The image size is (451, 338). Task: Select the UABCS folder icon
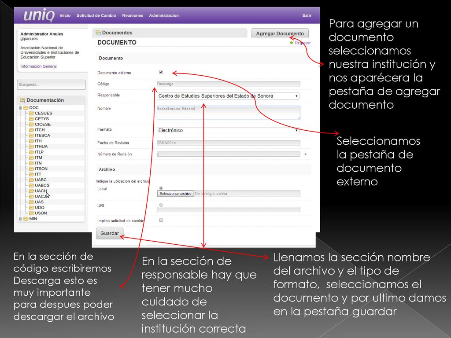[x=31, y=185]
